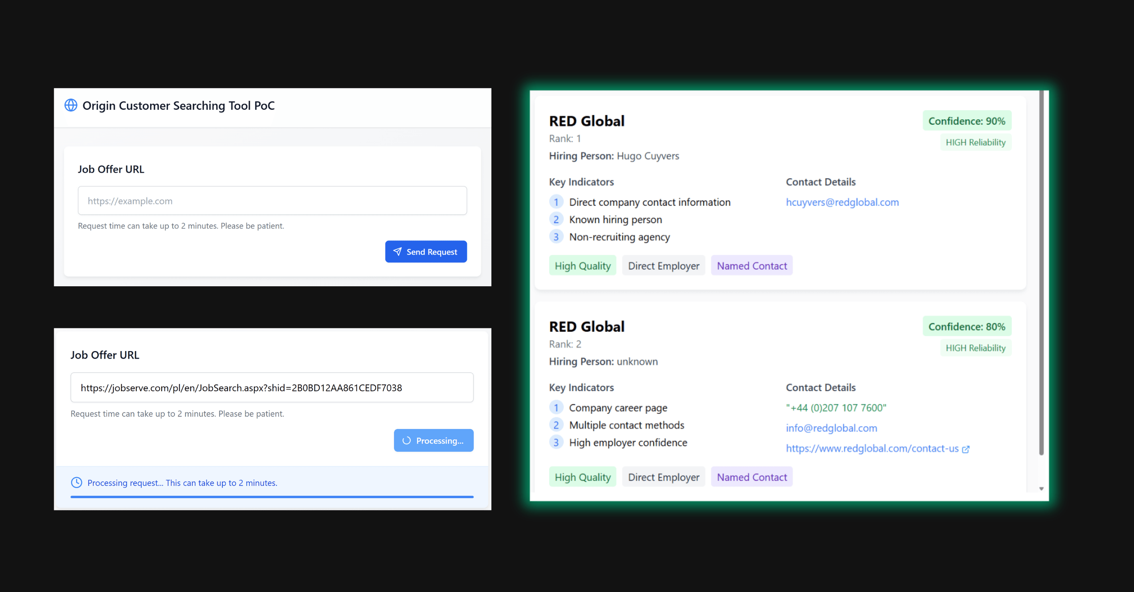The width and height of the screenshot is (1134, 592).
Task: Click the globe icon beside Origin Customer Searching Tool
Action: point(71,105)
